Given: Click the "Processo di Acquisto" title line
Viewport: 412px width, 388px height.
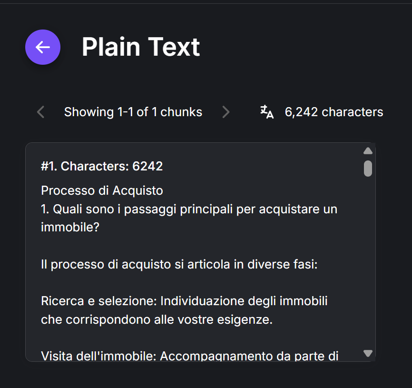Looking at the screenshot, I should [102, 191].
